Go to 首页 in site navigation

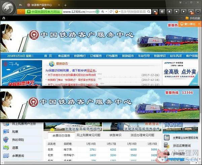(x=48, y=56)
